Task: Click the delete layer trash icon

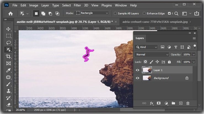Action: tap(188, 103)
